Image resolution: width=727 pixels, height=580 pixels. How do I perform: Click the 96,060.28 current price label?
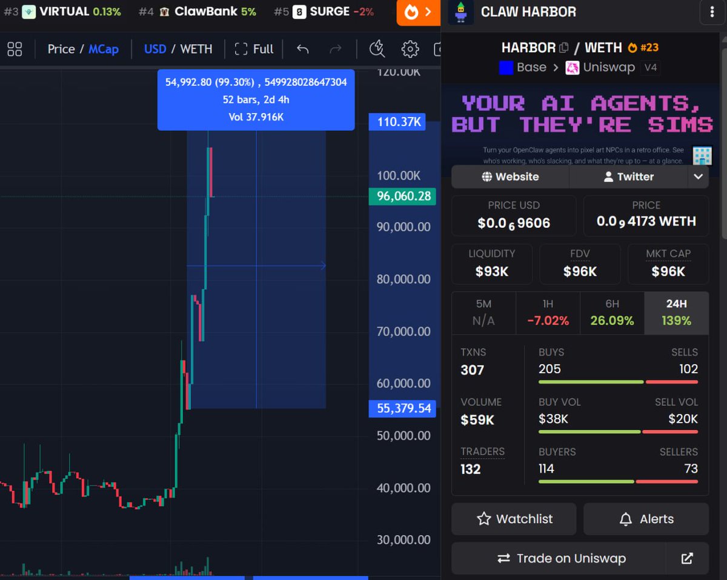coord(403,196)
